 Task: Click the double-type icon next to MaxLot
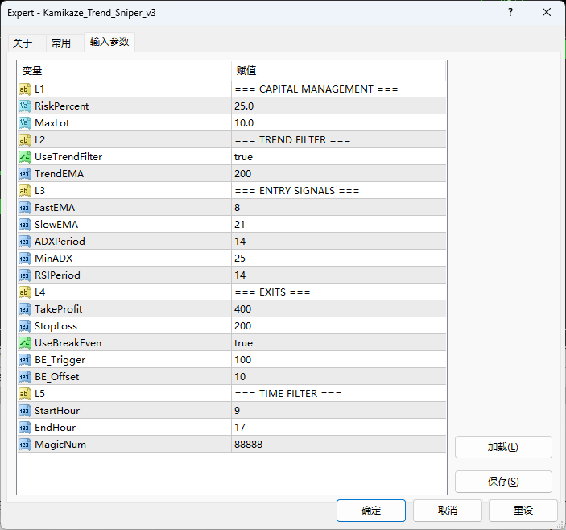tap(25, 122)
